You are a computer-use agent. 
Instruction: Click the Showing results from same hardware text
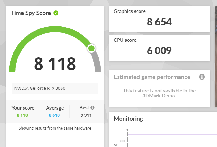pyautogui.click(x=55, y=128)
